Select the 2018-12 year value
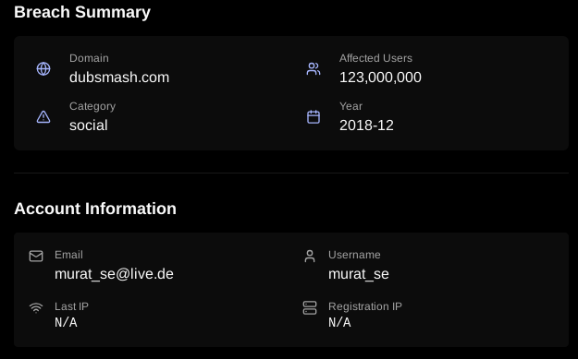This screenshot has height=359, width=578. pyautogui.click(x=366, y=126)
